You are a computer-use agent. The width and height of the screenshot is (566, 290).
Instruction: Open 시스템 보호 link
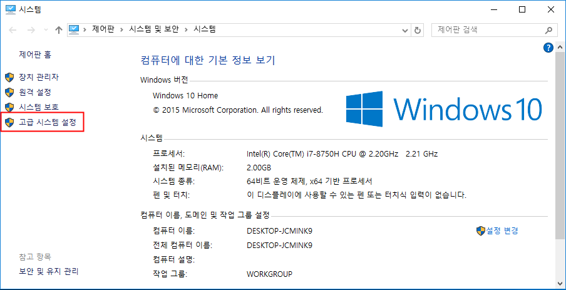[x=39, y=107]
